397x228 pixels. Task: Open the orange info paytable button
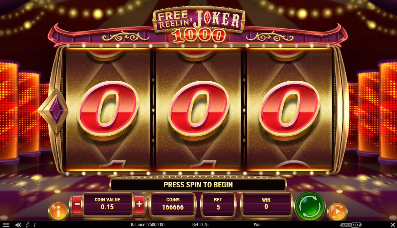coord(58,211)
